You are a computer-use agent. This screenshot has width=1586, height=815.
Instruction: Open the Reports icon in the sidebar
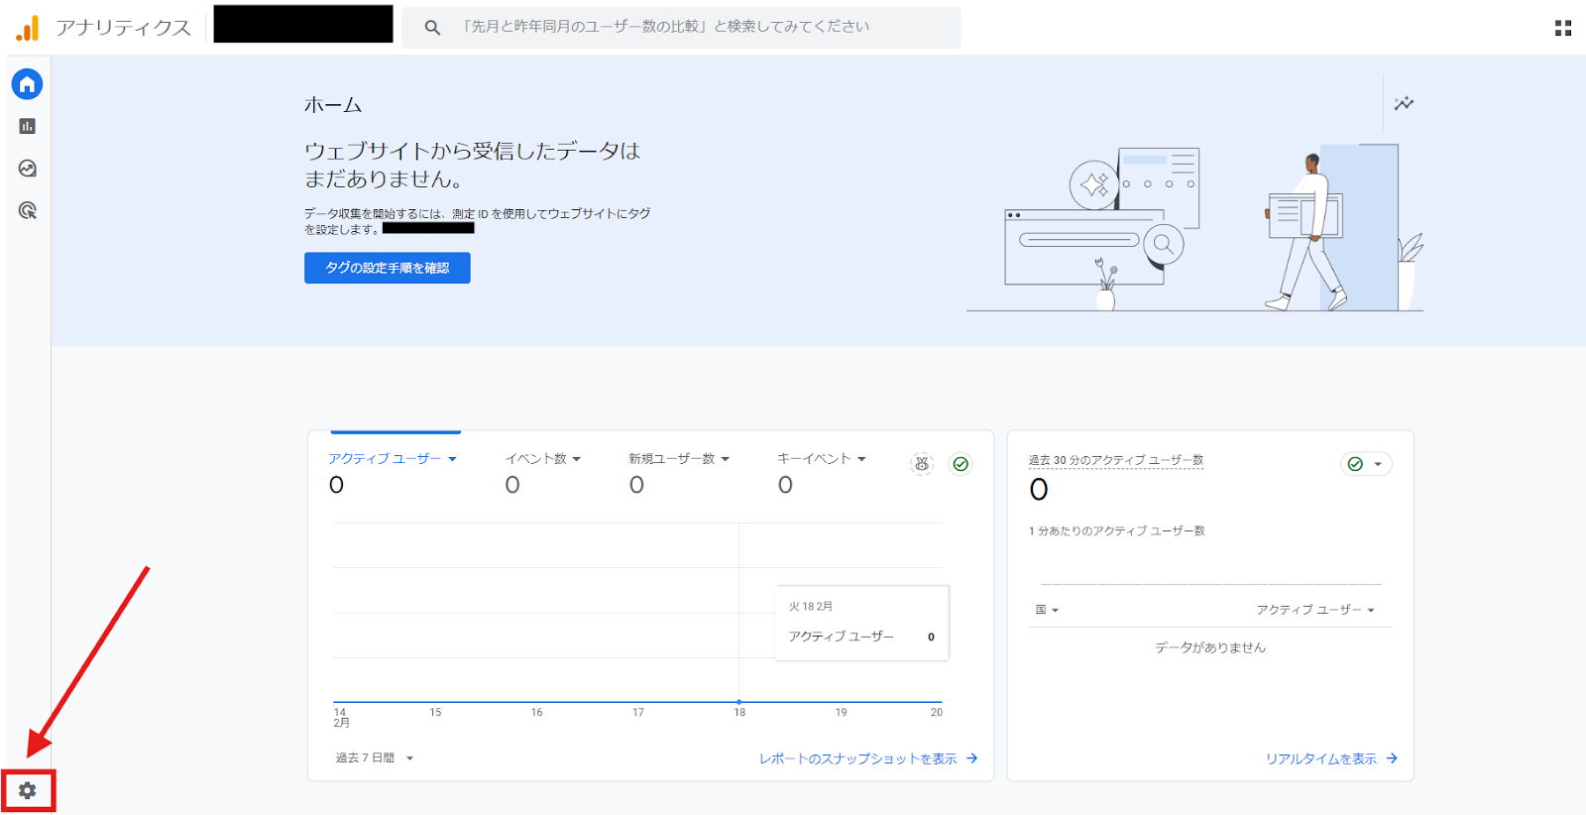[x=27, y=126]
